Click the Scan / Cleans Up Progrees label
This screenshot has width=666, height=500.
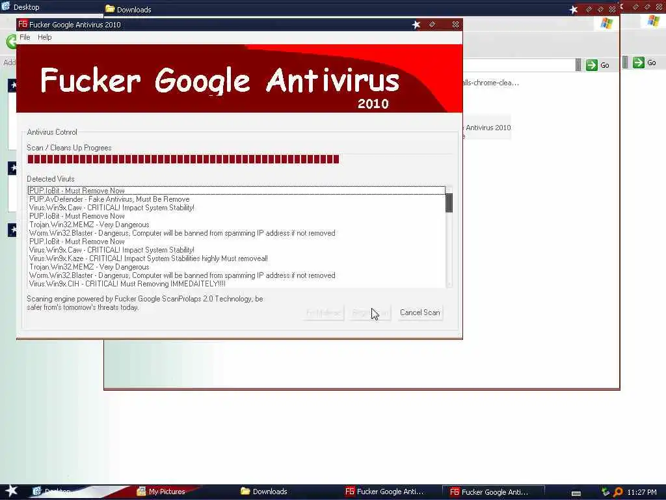click(x=69, y=148)
